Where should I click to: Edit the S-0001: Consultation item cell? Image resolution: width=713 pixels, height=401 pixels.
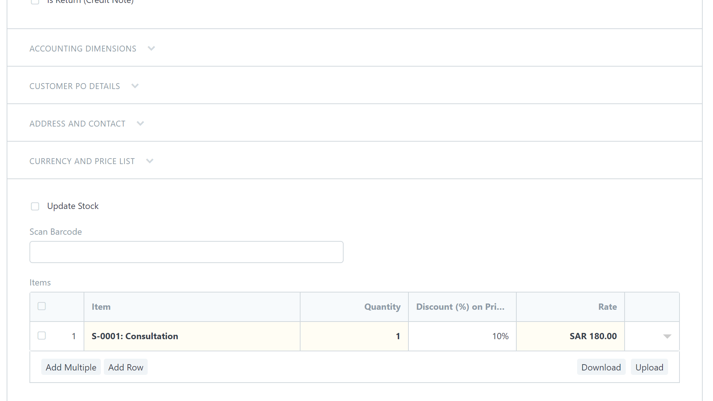(192, 336)
